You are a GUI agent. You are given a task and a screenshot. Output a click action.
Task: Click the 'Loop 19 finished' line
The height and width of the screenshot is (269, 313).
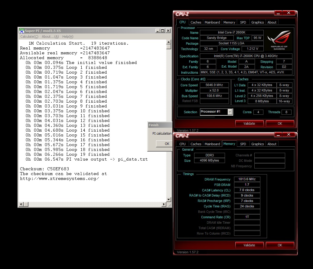click(67, 155)
